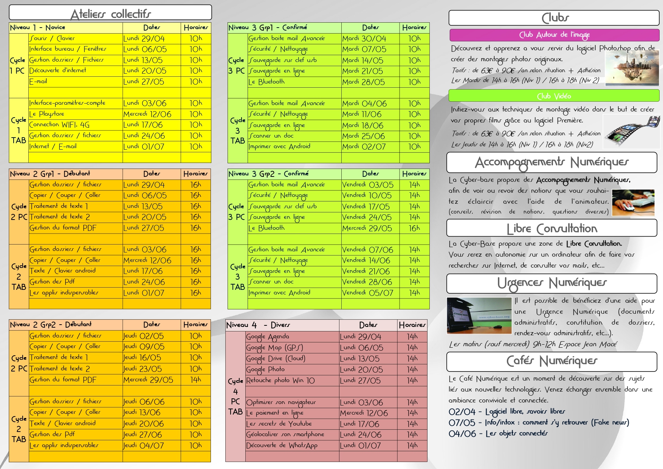Screen dimensions: 663x469
Task: Click the floating city Photoshop montage image
Action: point(632,68)
